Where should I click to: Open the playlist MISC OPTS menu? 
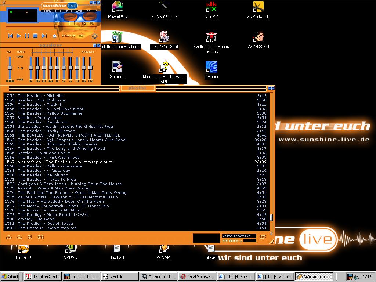40,237
